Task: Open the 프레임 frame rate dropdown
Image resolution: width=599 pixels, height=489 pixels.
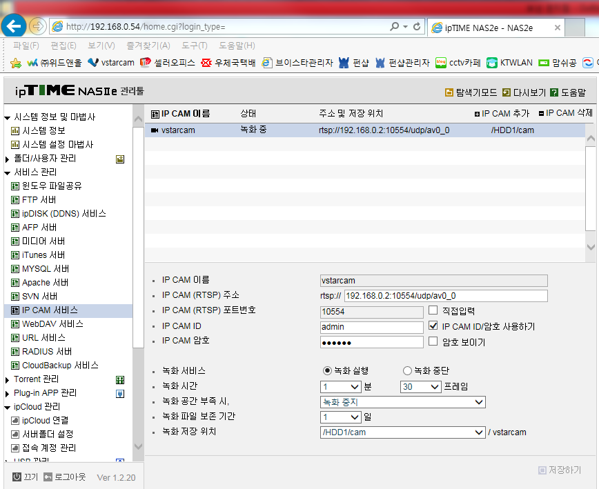Action: point(420,387)
